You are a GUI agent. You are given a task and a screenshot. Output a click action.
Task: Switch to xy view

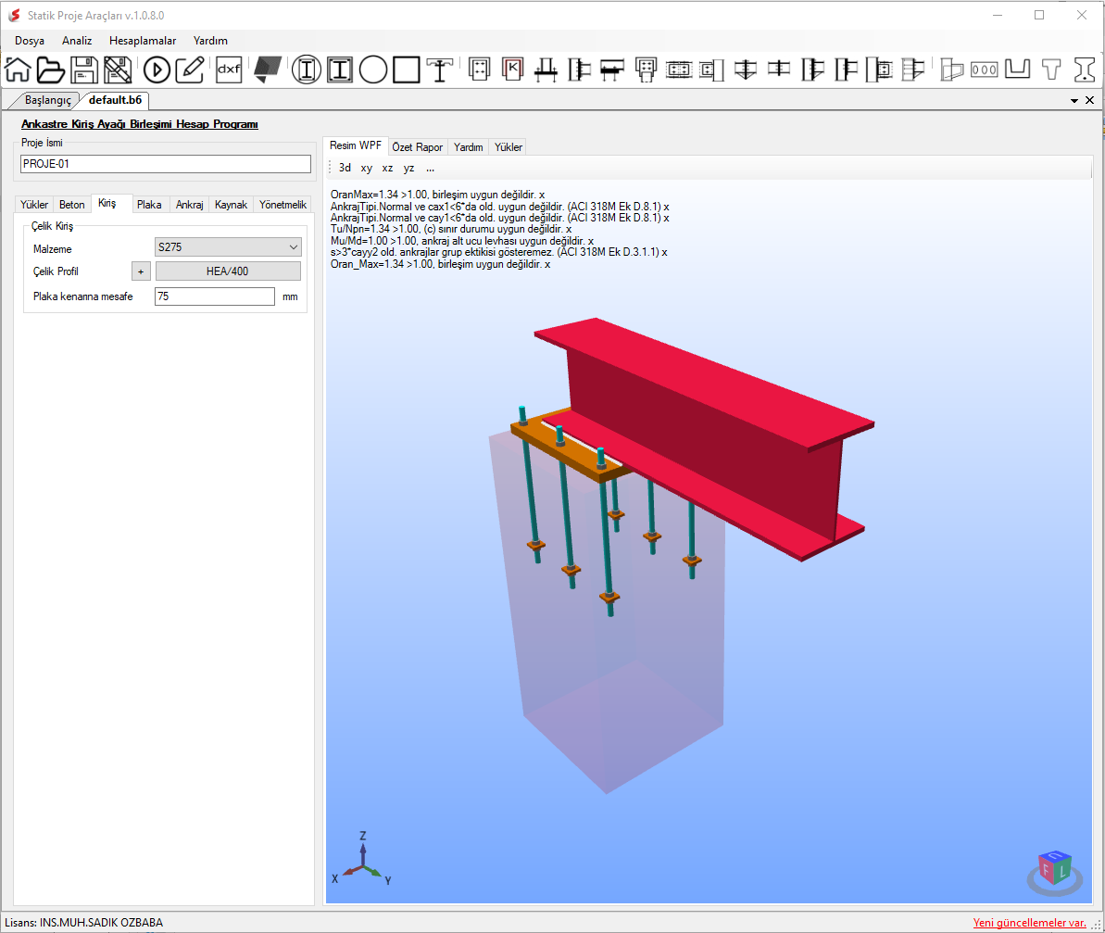tap(367, 168)
